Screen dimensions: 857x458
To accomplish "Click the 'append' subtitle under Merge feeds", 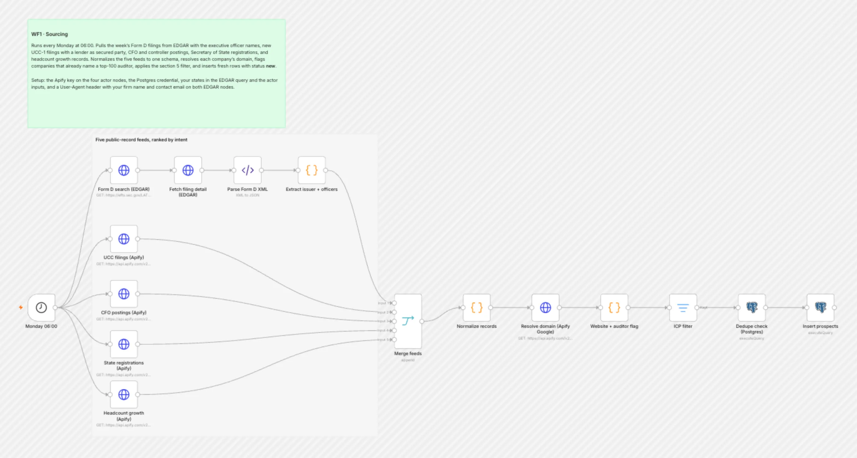I will pyautogui.click(x=408, y=360).
